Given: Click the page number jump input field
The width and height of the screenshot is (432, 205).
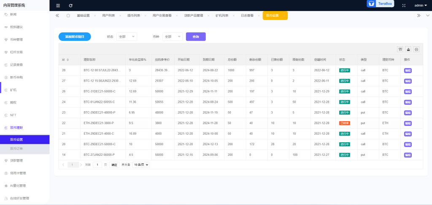Looking at the screenshot, I should (x=97, y=165).
